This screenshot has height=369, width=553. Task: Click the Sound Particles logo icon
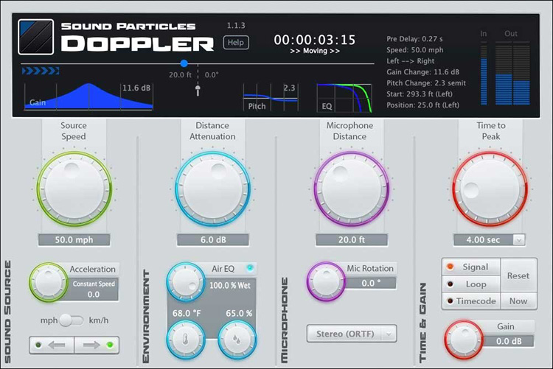(x=36, y=37)
